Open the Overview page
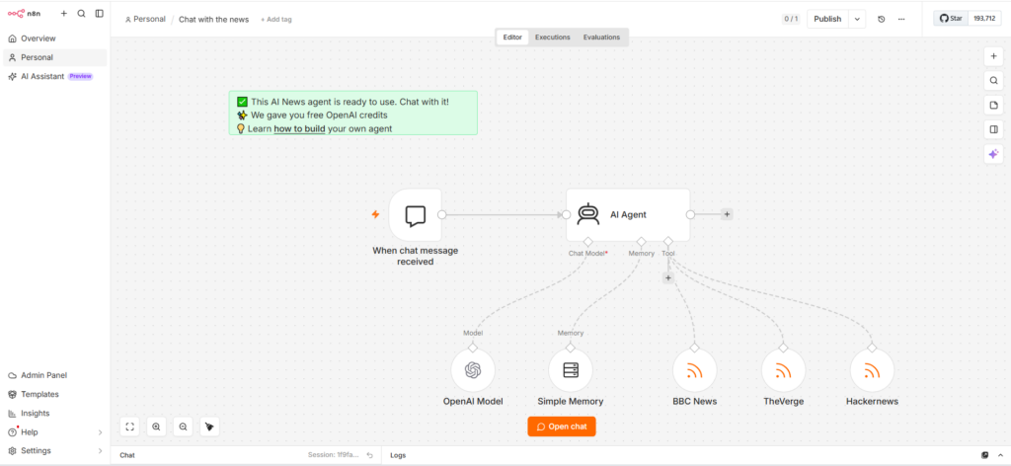 [x=55, y=39]
